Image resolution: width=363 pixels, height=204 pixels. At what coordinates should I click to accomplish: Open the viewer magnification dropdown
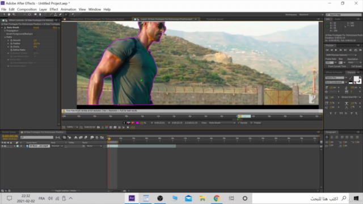(x=73, y=127)
